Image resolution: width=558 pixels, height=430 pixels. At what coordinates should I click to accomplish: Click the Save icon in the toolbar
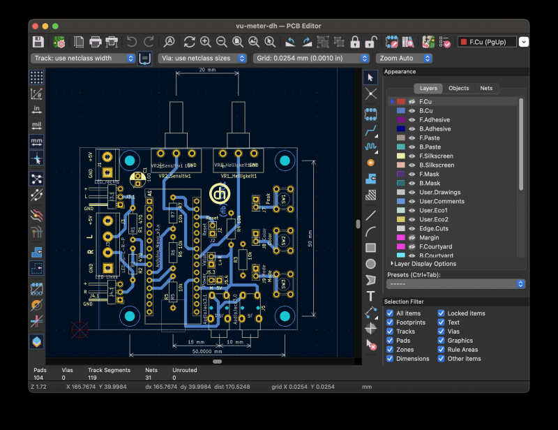pyautogui.click(x=38, y=42)
